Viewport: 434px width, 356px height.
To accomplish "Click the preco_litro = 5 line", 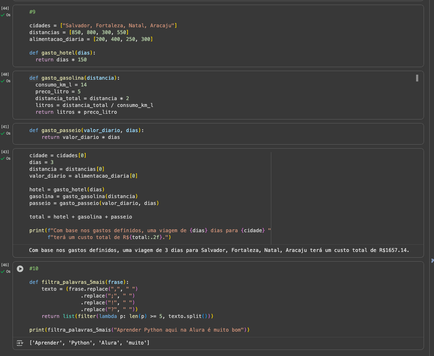I will pyautogui.click(x=58, y=92).
